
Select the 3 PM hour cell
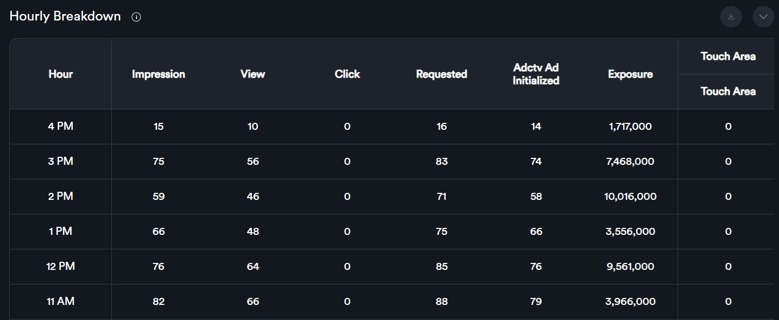coord(60,162)
